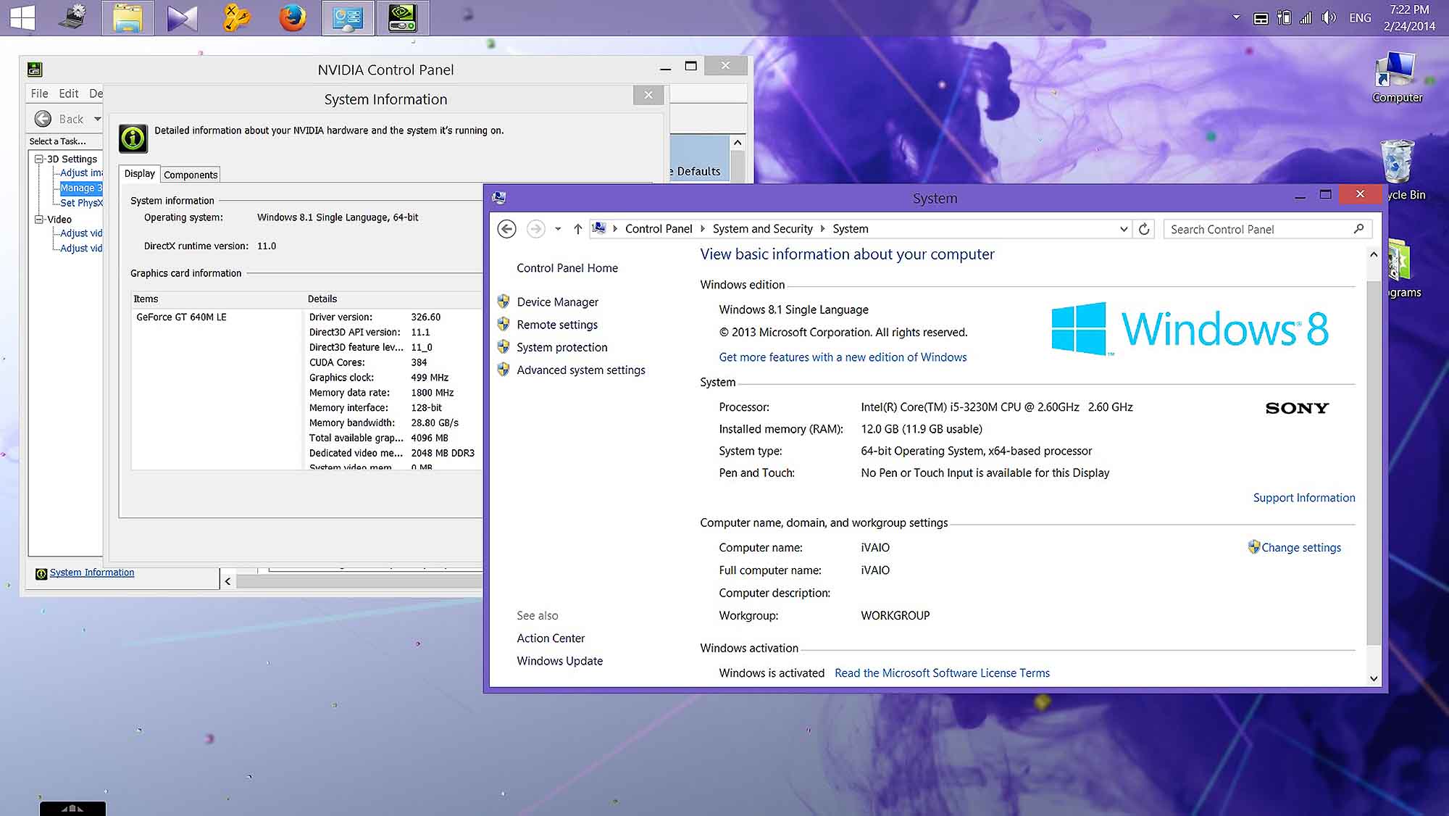
Task: Open Device Manager link
Action: 557,302
